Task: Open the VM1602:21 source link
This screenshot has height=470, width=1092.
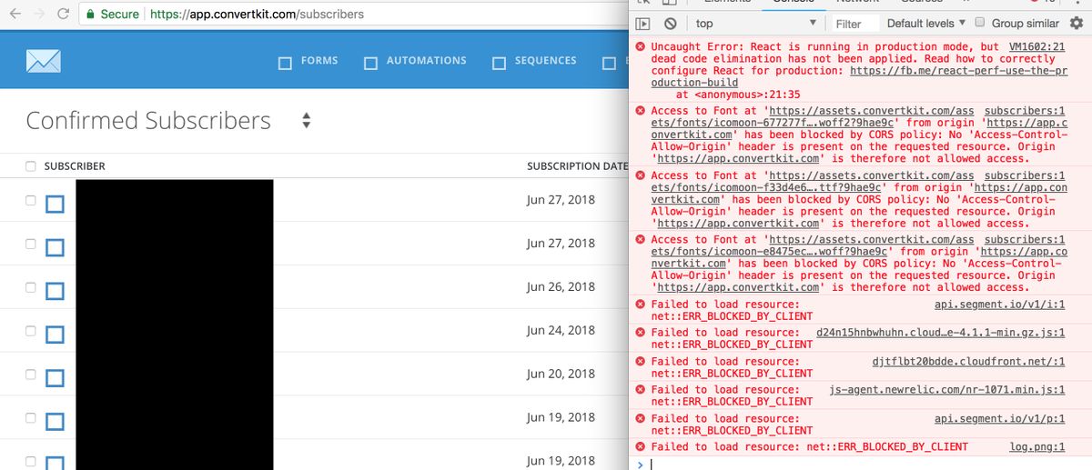Action: [x=1036, y=46]
